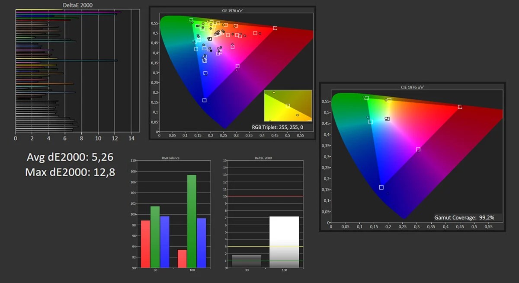Click the magenta target square in the center CIE chart
Viewport: 519px width, 283px height.
tap(237, 66)
